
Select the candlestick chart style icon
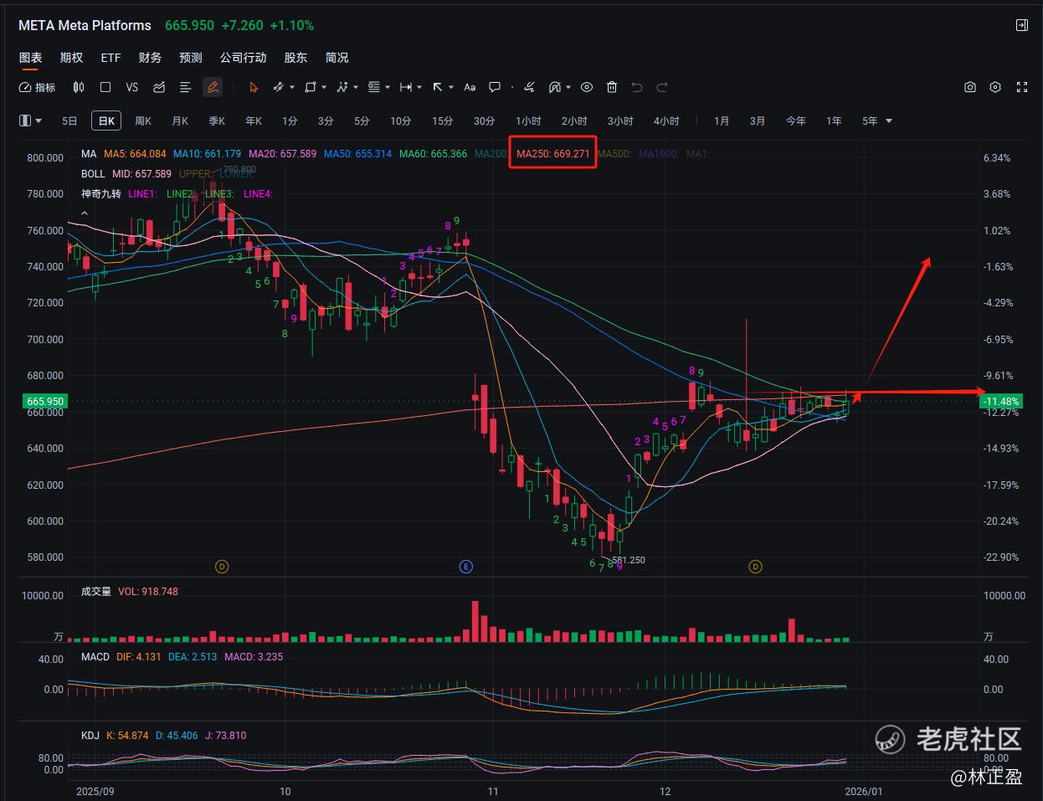[79, 87]
